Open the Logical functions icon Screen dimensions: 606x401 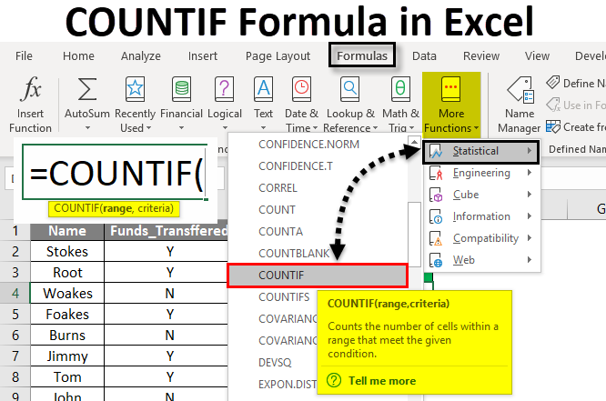pos(224,89)
